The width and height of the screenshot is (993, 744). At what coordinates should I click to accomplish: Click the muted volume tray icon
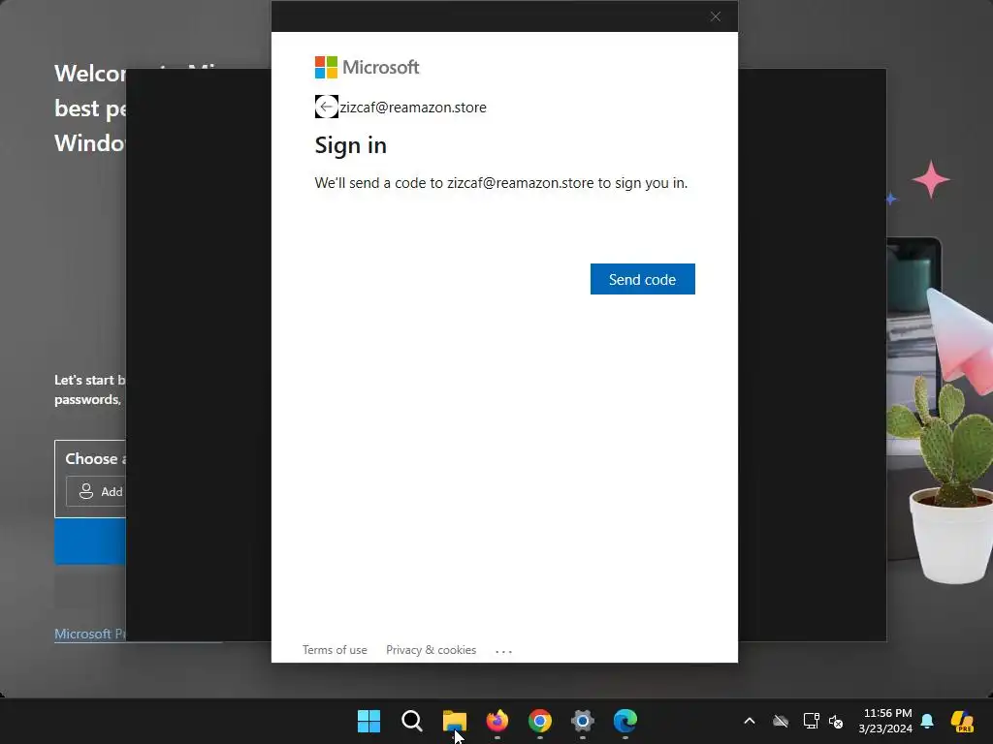coord(836,721)
